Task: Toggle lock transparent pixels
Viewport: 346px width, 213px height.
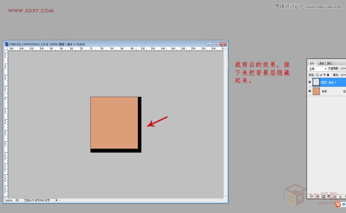Action: [x=317, y=75]
